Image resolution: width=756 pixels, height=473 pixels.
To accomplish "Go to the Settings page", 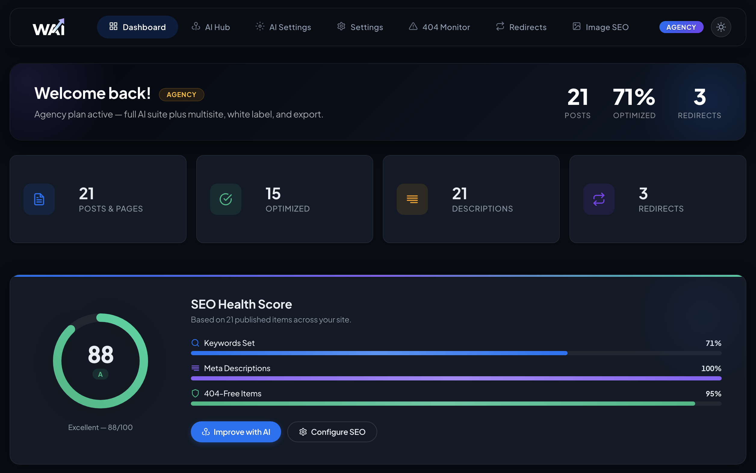I will 360,27.
